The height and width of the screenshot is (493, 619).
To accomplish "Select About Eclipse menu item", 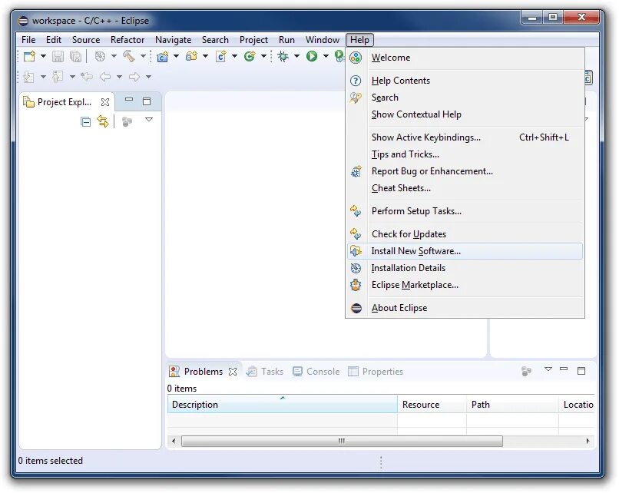I will click(465, 308).
